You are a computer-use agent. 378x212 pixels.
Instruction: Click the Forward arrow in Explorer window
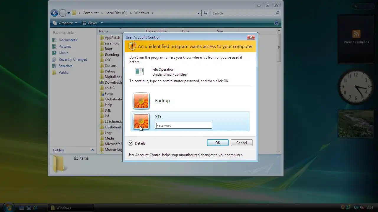pos(63,13)
